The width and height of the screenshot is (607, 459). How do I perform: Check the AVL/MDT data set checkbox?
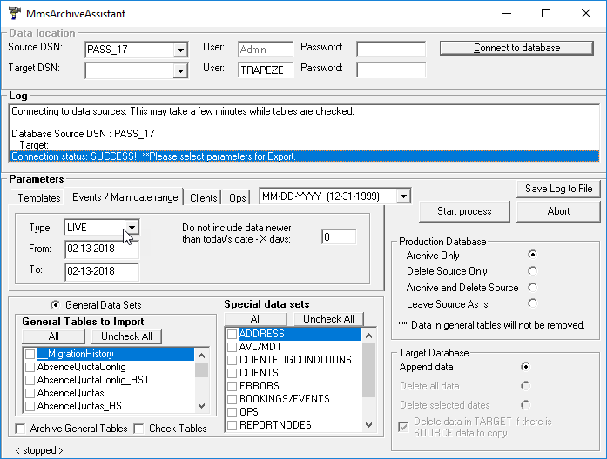pos(233,347)
